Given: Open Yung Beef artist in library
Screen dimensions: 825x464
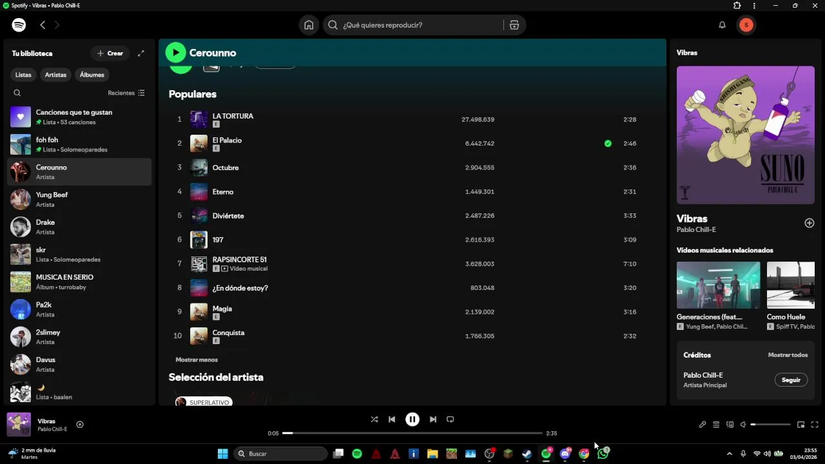Looking at the screenshot, I should pyautogui.click(x=79, y=199).
